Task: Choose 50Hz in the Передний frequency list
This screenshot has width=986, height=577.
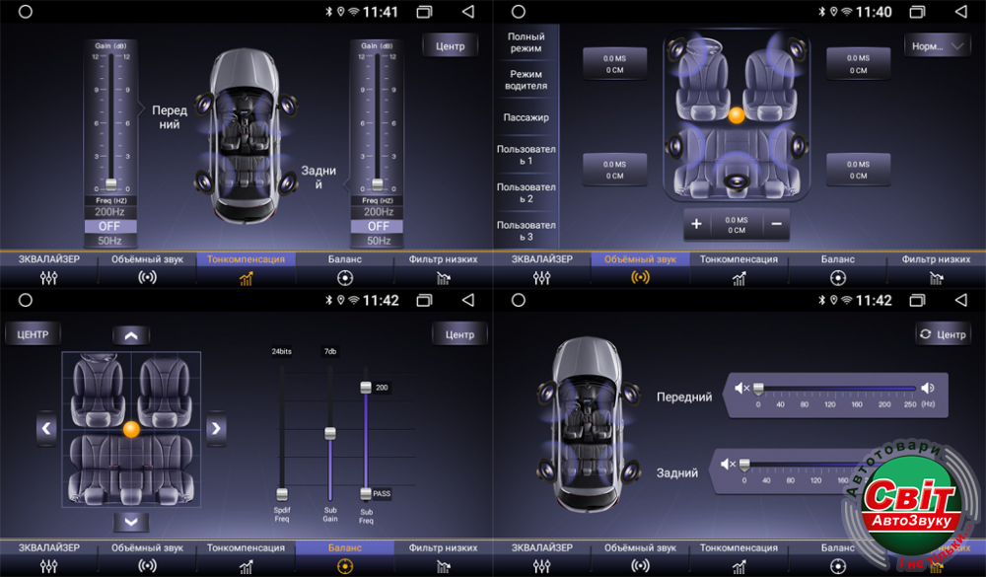Action: [x=110, y=241]
